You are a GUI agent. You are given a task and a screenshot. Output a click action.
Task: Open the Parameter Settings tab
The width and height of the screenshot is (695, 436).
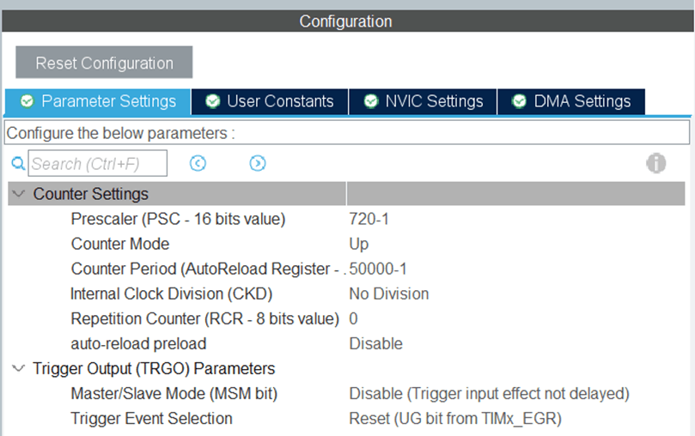[x=98, y=101]
